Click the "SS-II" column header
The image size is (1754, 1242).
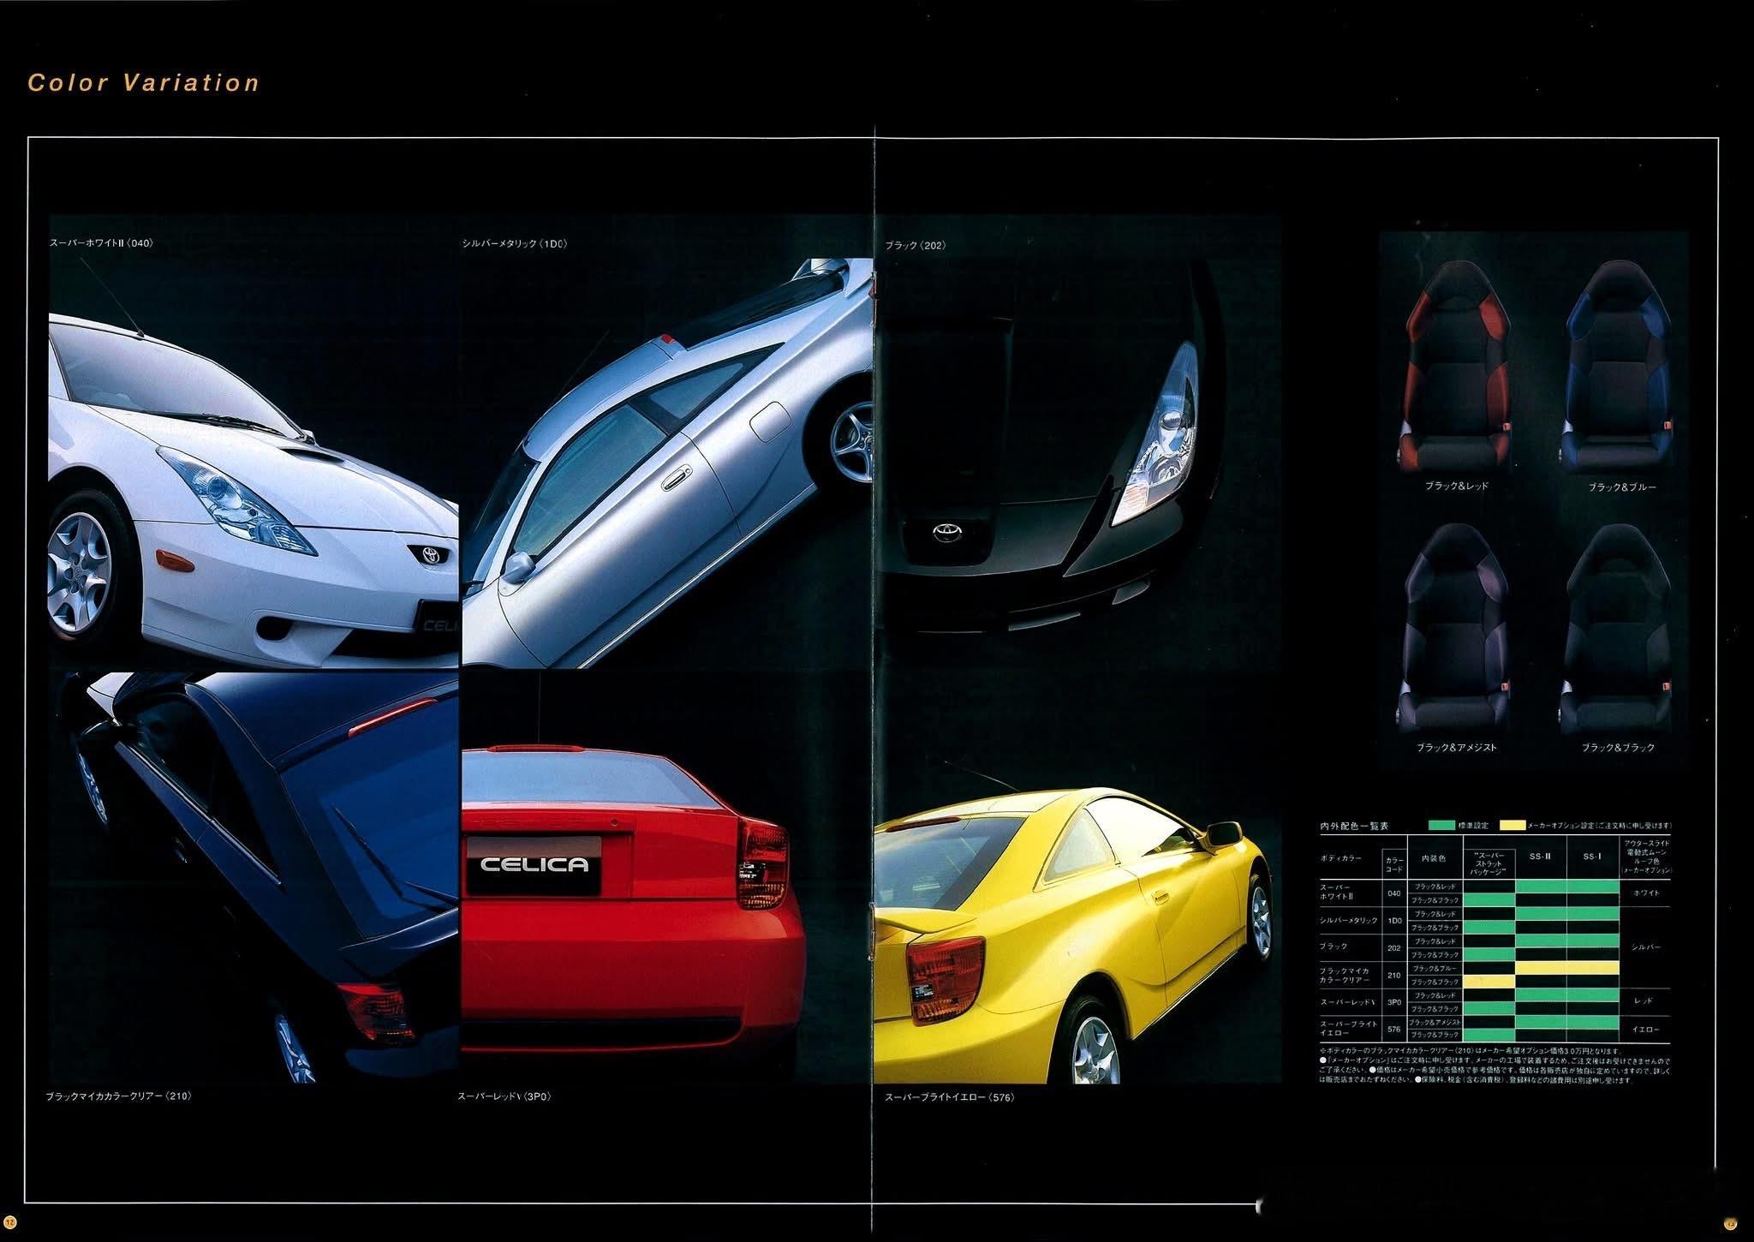coord(1542,857)
